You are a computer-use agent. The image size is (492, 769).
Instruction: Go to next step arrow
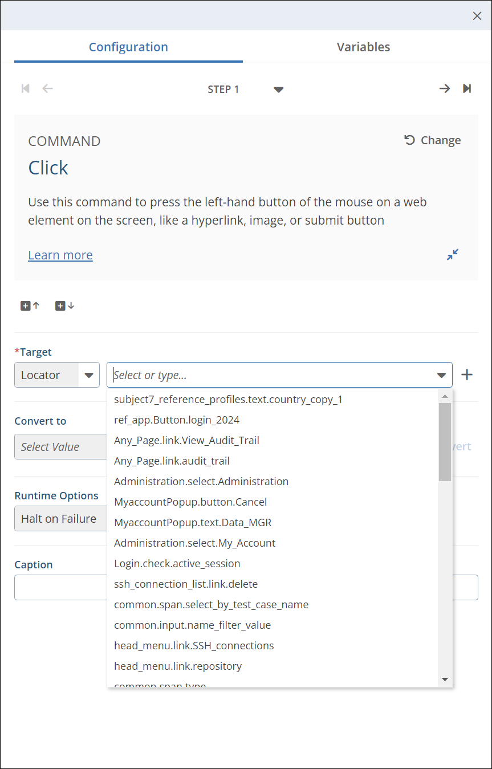tap(444, 88)
